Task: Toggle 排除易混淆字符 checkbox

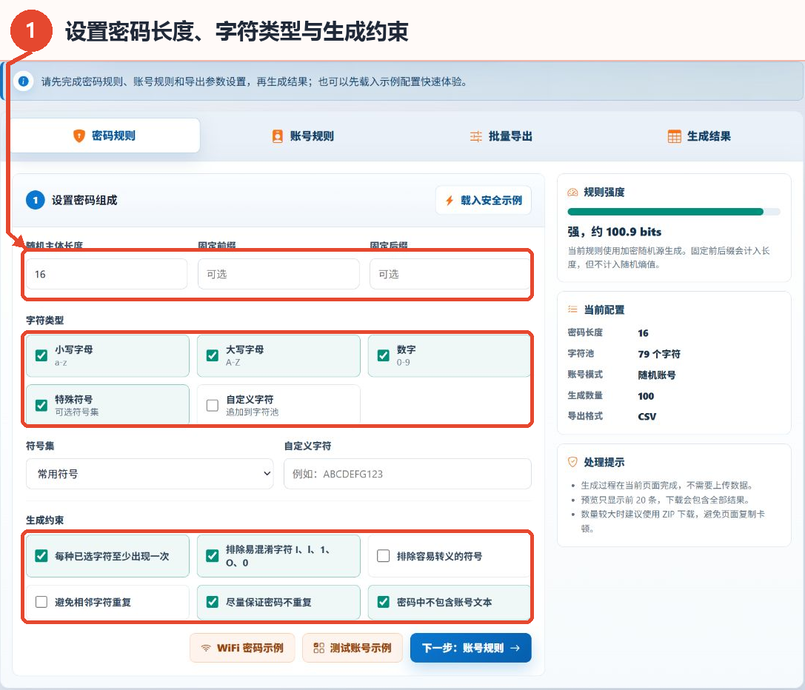Action: tap(212, 556)
